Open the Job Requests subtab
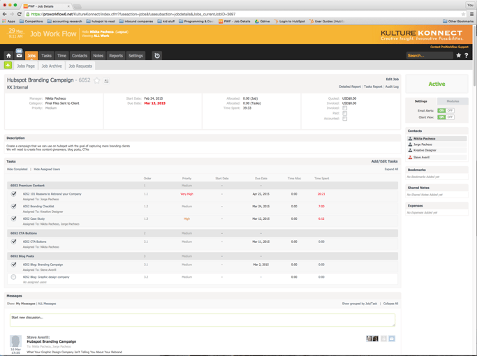 (80, 66)
